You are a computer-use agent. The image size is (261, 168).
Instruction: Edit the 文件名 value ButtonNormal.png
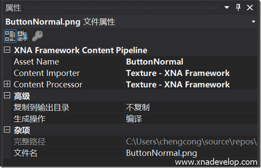(x=161, y=153)
